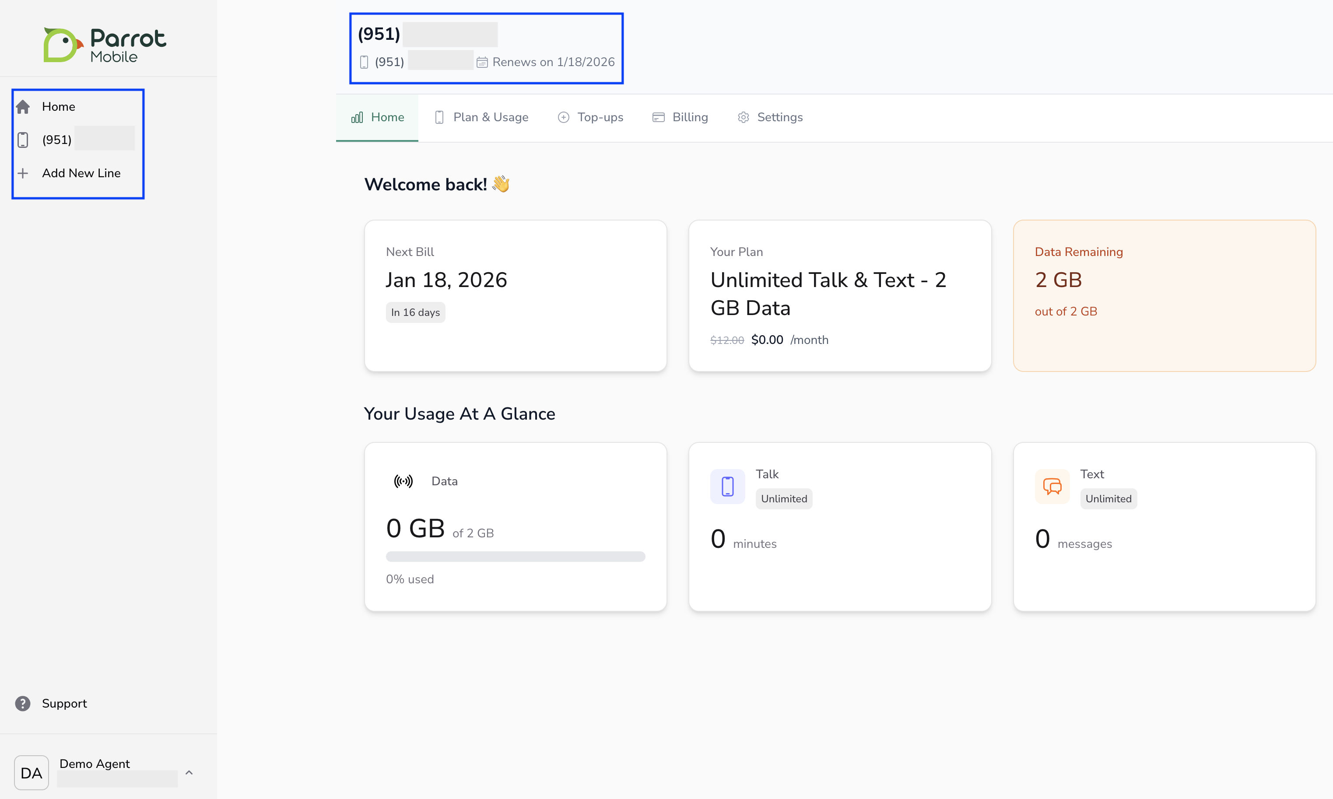The width and height of the screenshot is (1333, 799).
Task: Click the Add New Line link
Action: [x=81, y=173]
